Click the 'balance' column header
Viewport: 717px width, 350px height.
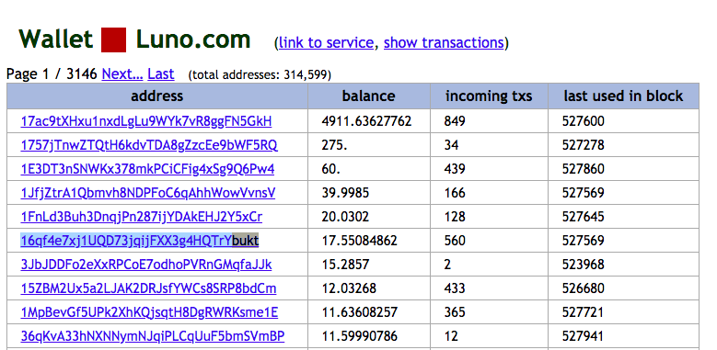(x=368, y=96)
